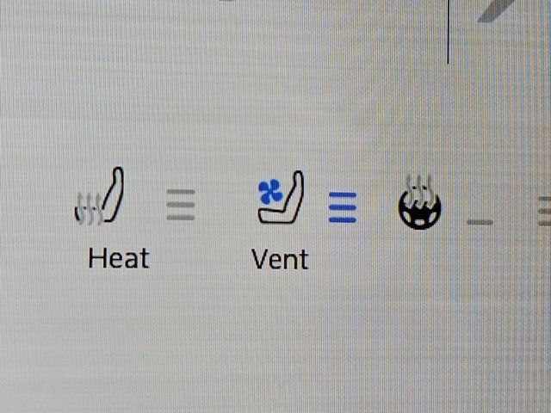This screenshot has height=413, width=551.
Task: Select the bottom gray heat level bar
Action: click(181, 218)
